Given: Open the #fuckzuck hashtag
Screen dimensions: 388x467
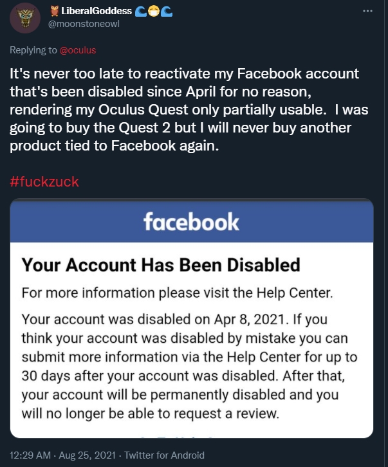Looking at the screenshot, I should click(x=44, y=181).
